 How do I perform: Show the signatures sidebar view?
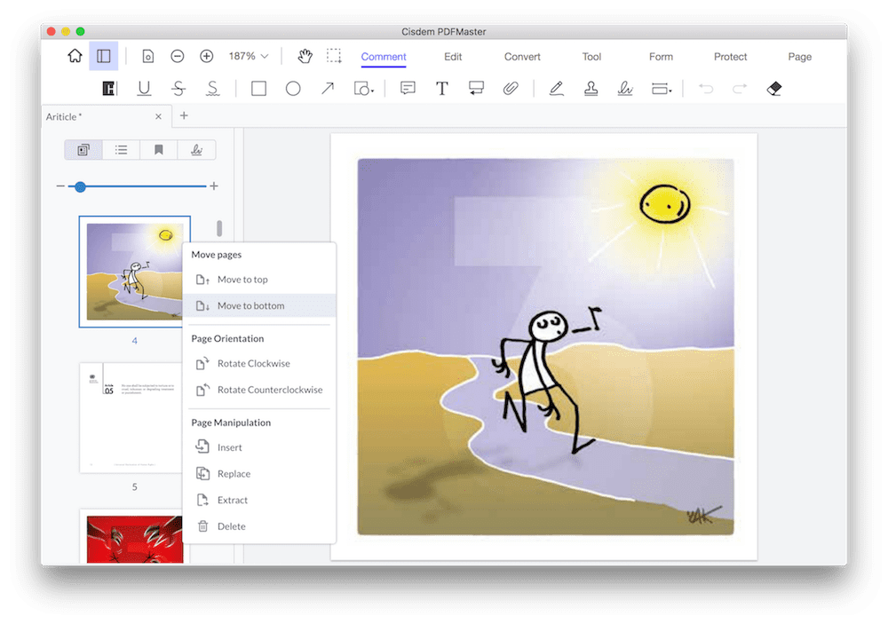(x=196, y=150)
